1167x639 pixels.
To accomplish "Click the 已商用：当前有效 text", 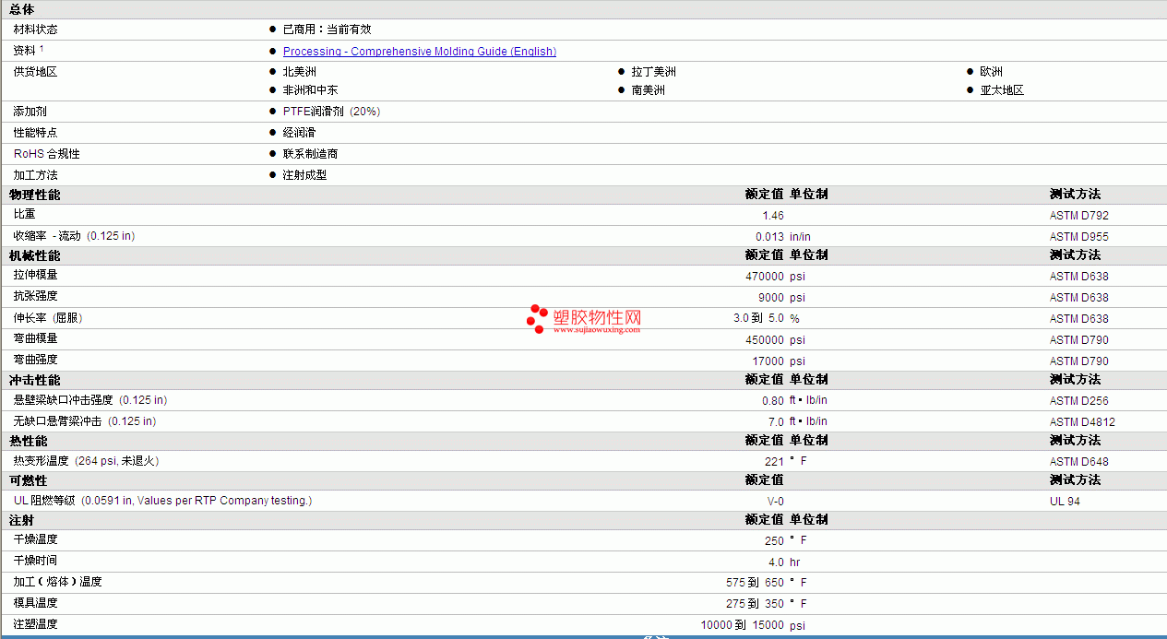I will [x=327, y=30].
